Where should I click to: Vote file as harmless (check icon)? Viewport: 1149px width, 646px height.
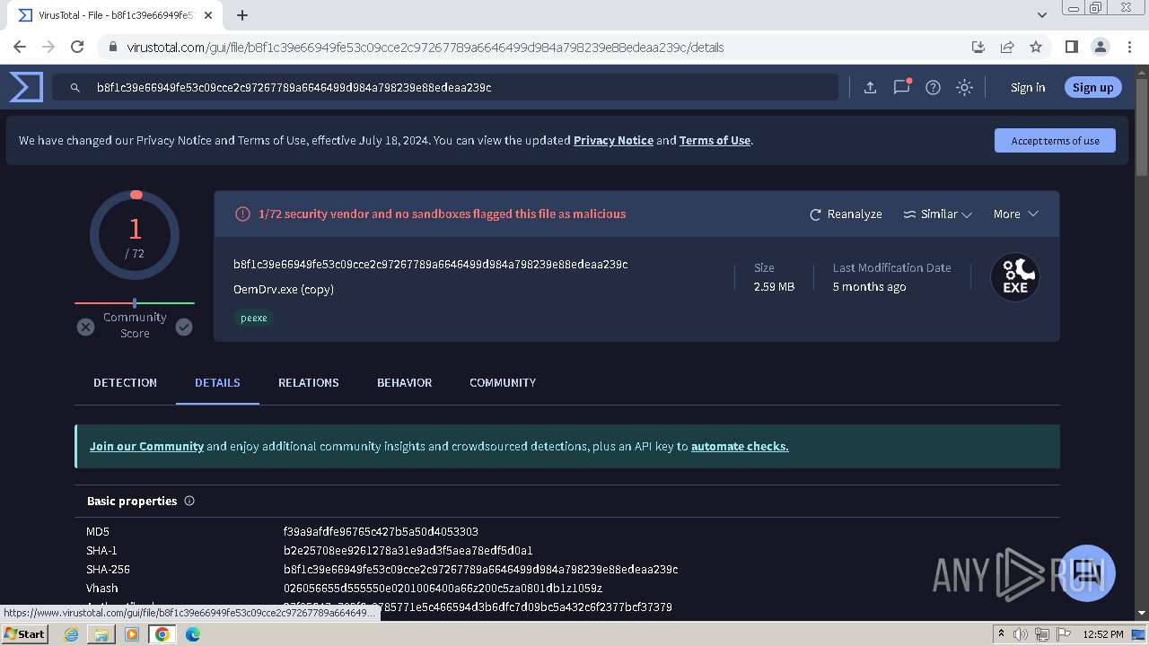[184, 327]
